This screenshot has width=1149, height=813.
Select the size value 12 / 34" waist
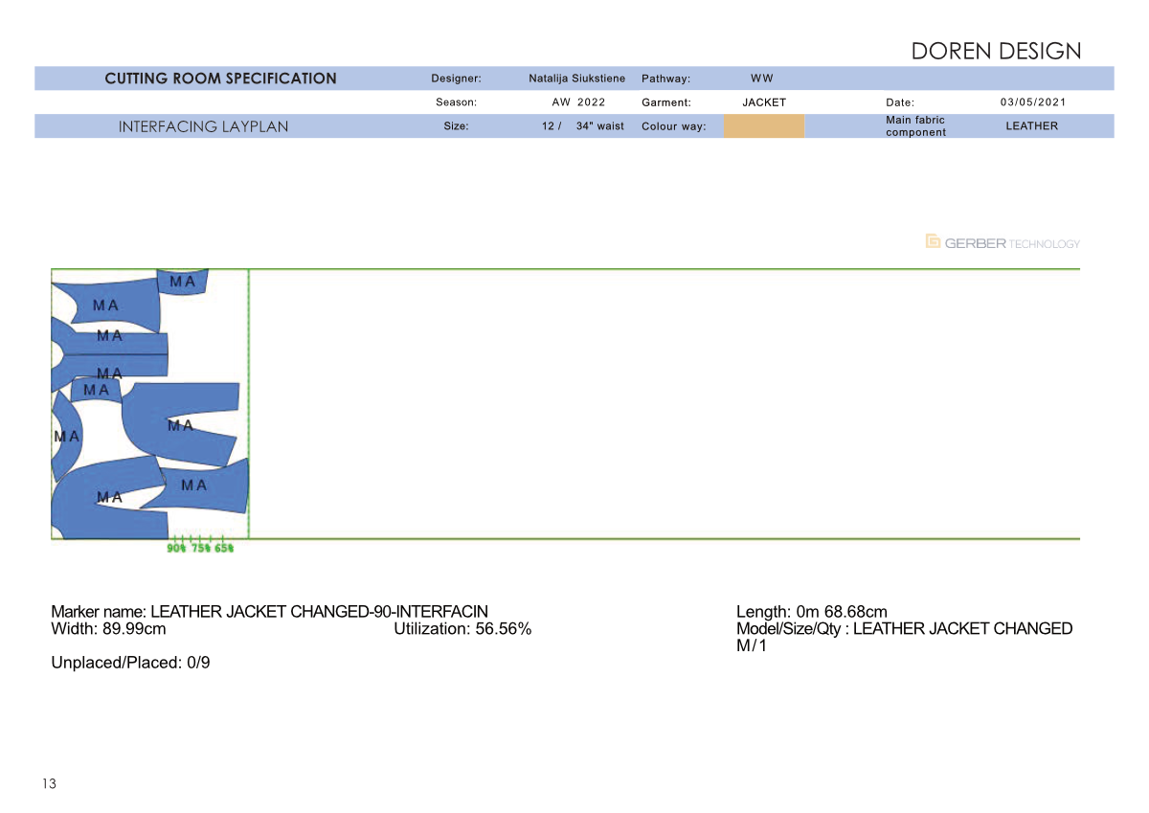[x=582, y=126]
